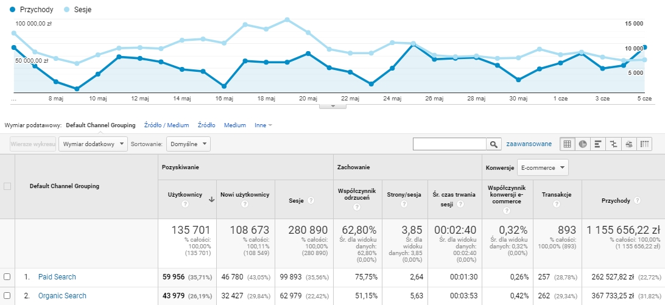Click the zaawansowane filter link
This screenshot has height=305, width=665.
coord(529,144)
